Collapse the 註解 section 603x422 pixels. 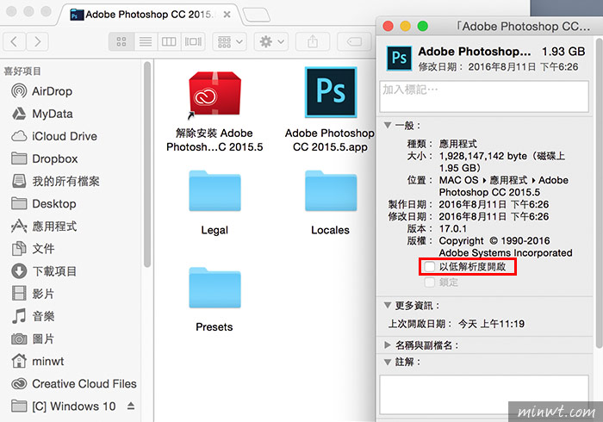[388, 362]
